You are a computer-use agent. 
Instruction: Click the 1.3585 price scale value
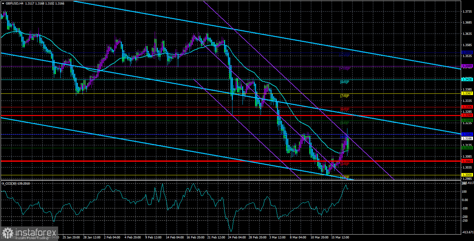point(468,45)
